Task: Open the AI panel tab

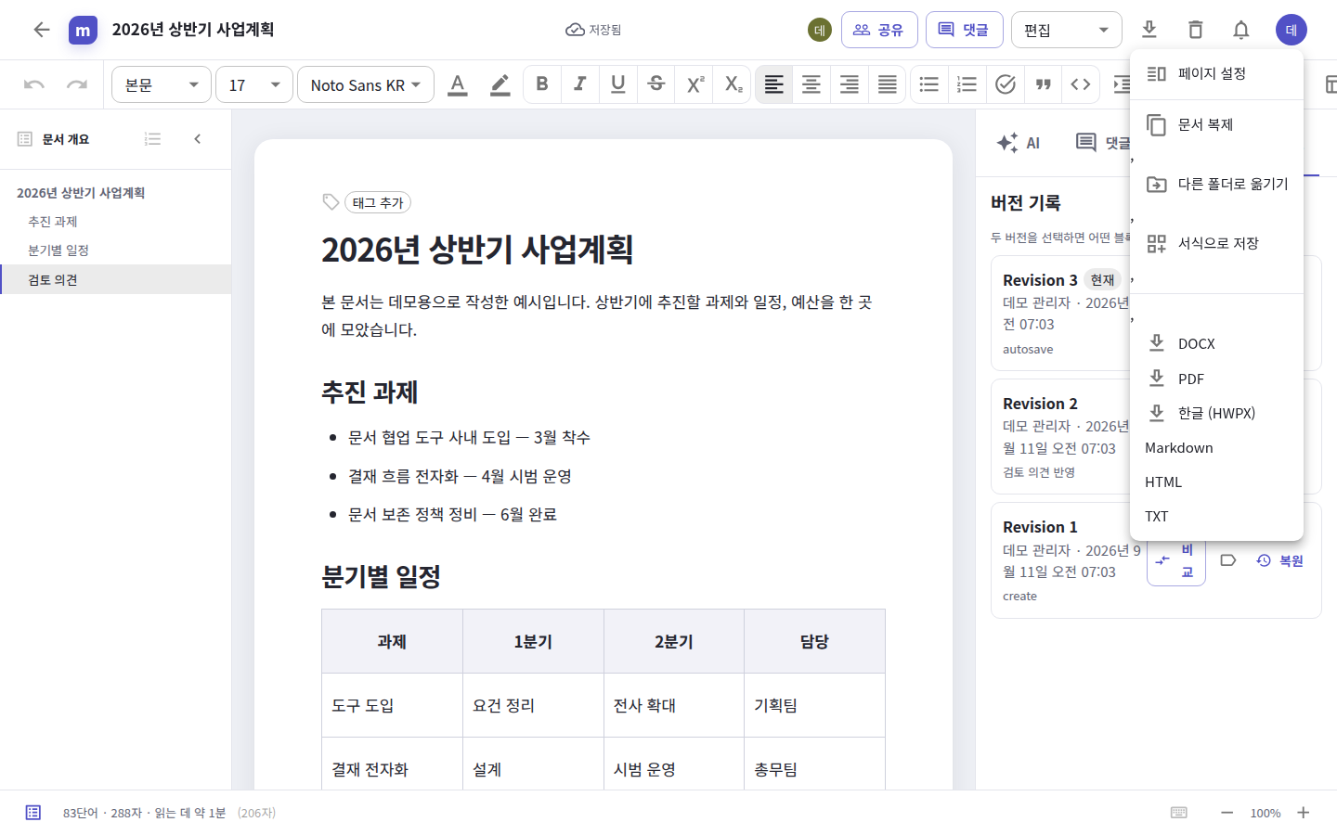Action: tap(1019, 143)
